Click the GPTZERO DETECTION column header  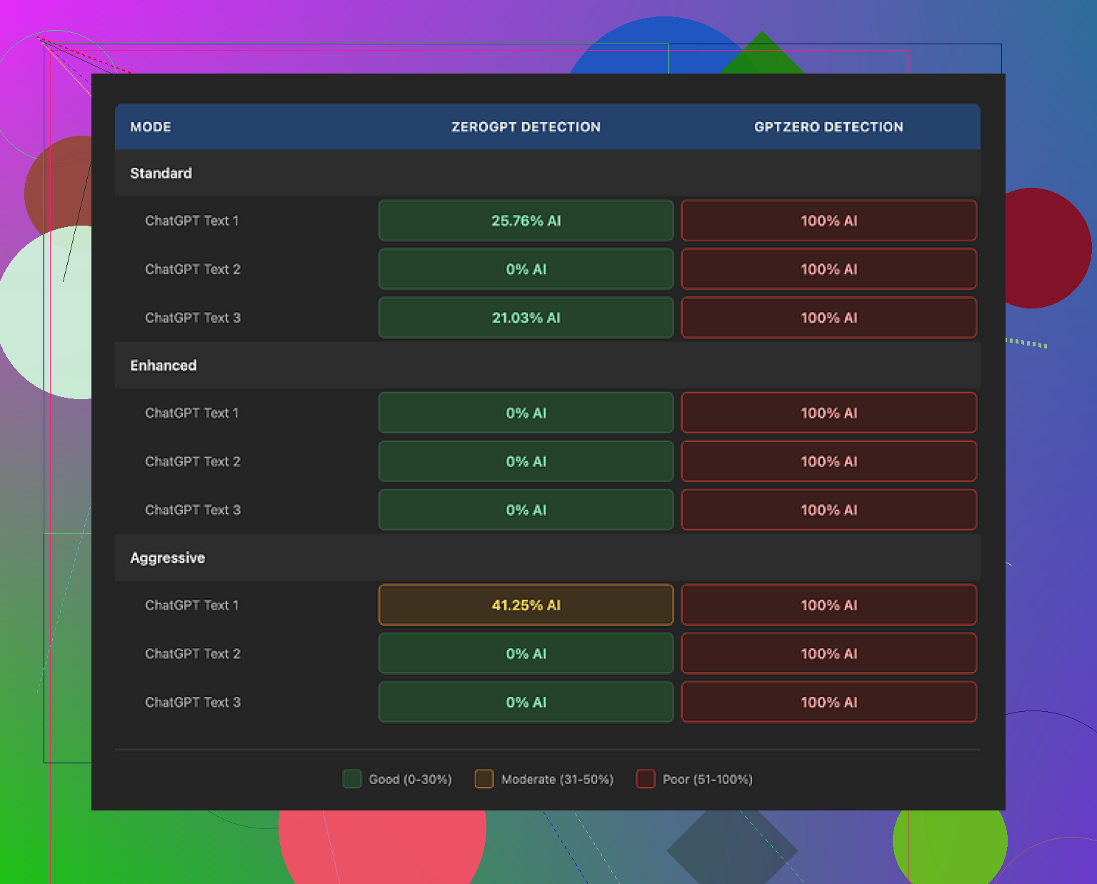click(828, 127)
